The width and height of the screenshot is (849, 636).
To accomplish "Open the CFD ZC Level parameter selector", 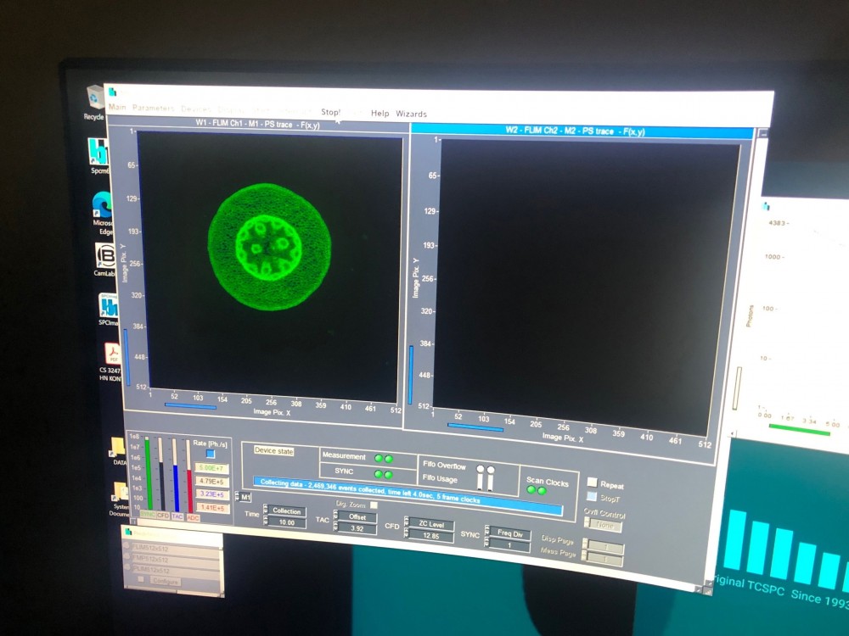I will [x=431, y=525].
